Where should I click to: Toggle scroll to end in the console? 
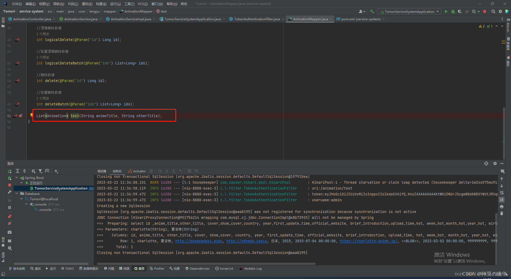502,200
